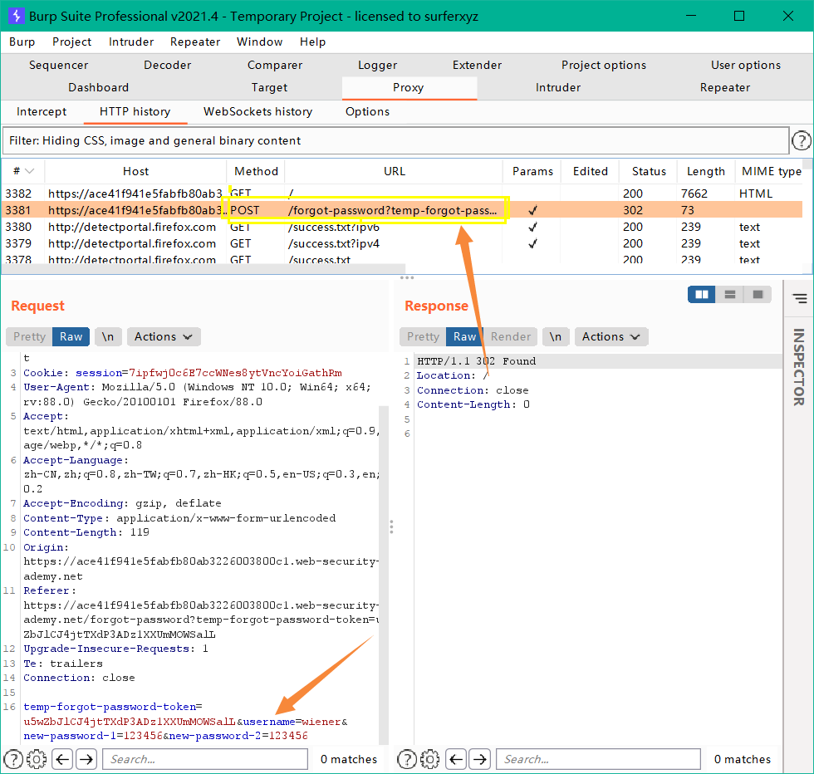This screenshot has height=774, width=814.
Task: Sort by the URL column header
Action: tap(394, 171)
